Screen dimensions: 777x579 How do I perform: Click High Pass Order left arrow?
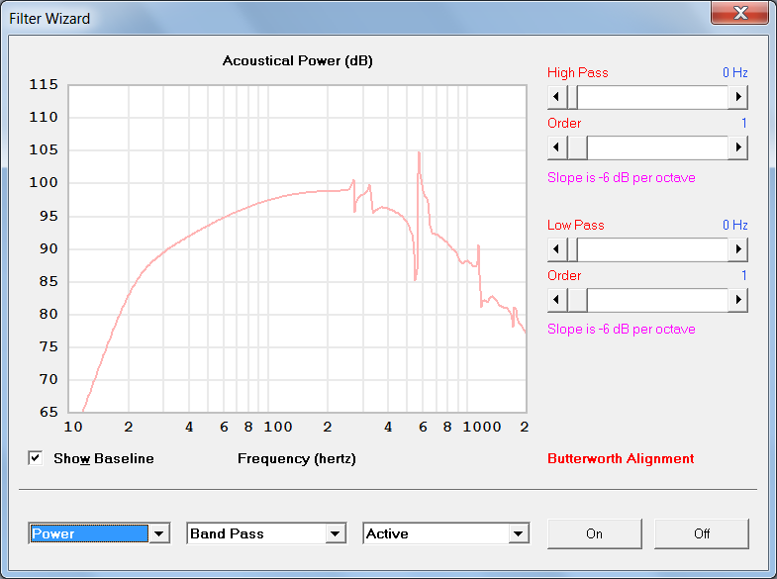coord(557,147)
